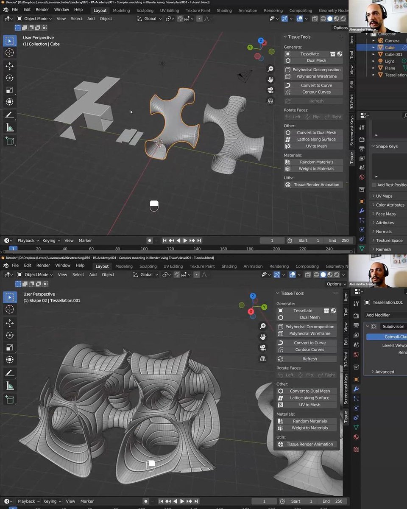Select the Add Cube tool
The height and width of the screenshot is (509, 407).
coord(10,139)
